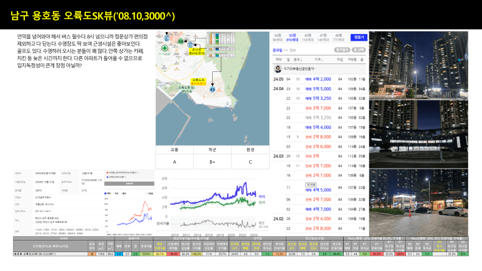Click the realtor avatar photo

(278, 69)
